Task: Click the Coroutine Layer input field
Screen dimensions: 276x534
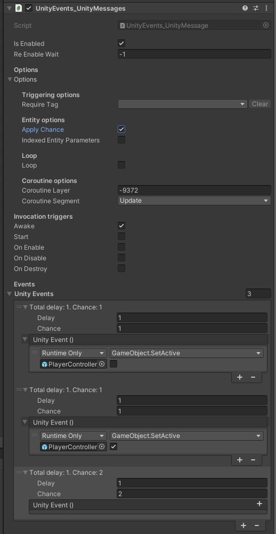Action: [x=194, y=190]
